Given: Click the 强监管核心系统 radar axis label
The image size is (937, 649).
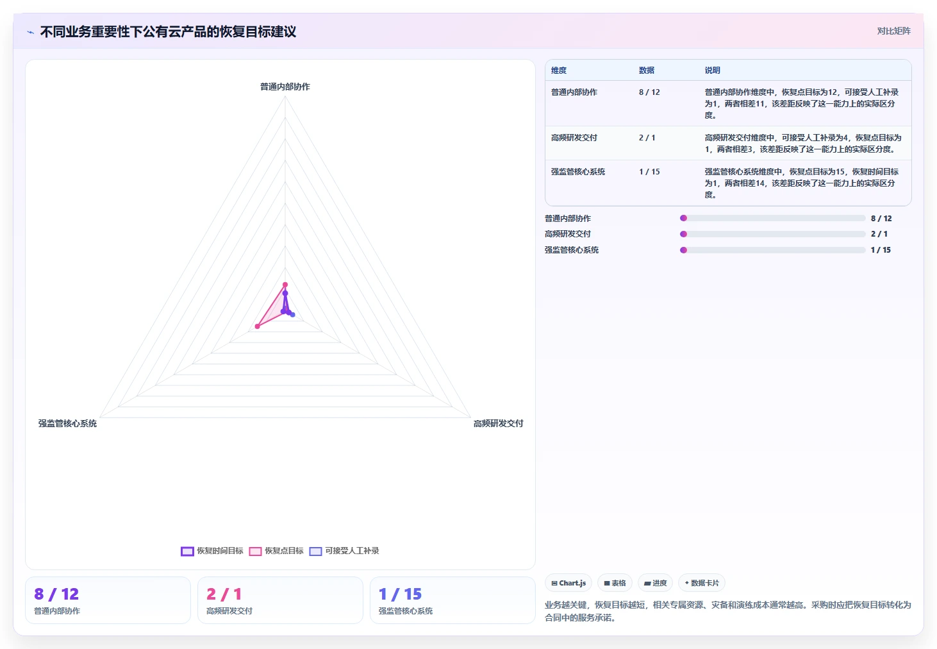Looking at the screenshot, I should (x=67, y=423).
